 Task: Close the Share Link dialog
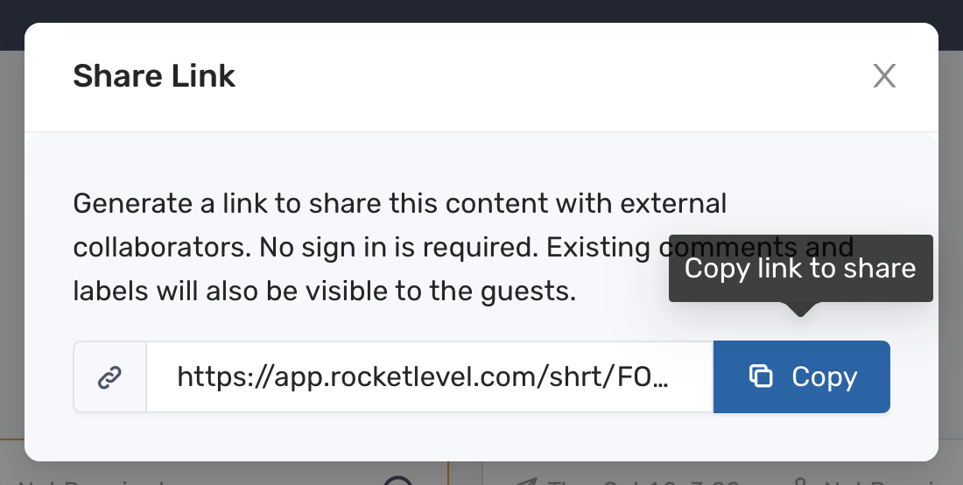tap(884, 76)
